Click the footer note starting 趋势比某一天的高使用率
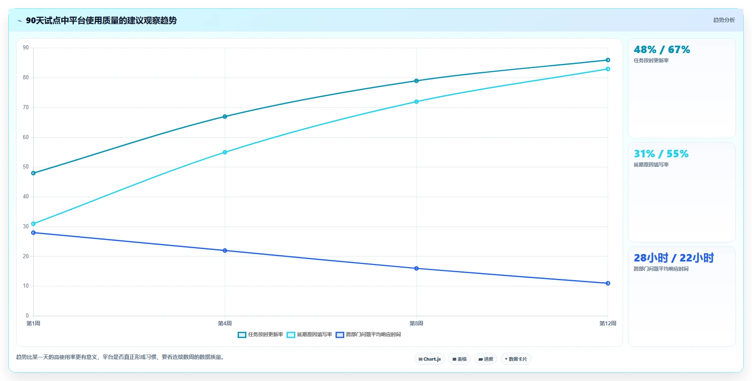 [121, 357]
